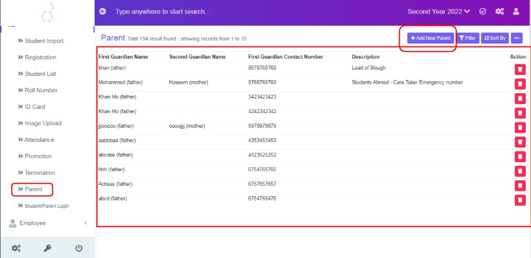Click the Sort By button

(495, 38)
